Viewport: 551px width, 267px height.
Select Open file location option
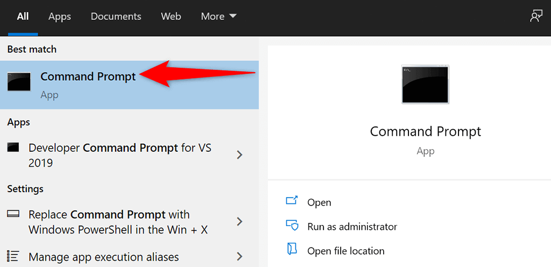pos(346,251)
